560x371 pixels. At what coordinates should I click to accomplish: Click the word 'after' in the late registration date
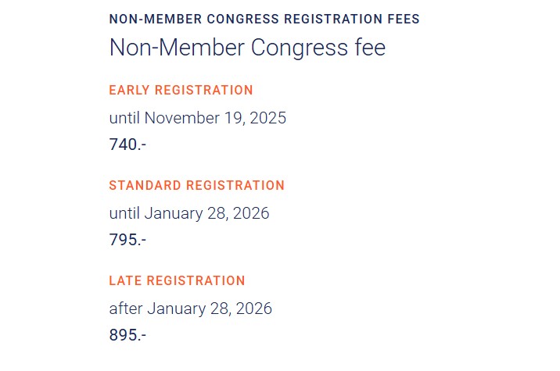[x=126, y=309]
